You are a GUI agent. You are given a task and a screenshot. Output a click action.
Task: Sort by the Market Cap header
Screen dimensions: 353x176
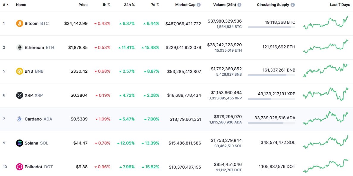[185, 5]
